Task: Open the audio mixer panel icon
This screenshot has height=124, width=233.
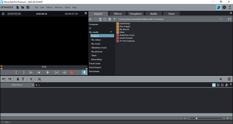Action: (229, 79)
